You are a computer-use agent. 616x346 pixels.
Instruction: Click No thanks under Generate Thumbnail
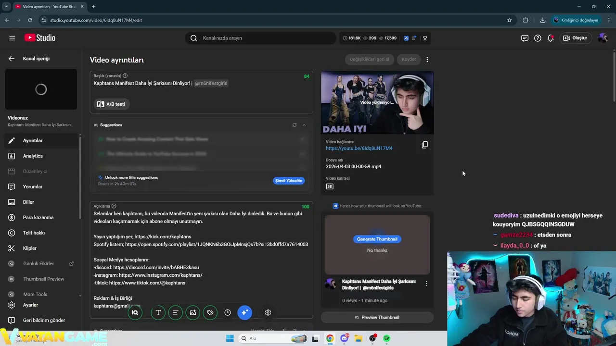[377, 250]
